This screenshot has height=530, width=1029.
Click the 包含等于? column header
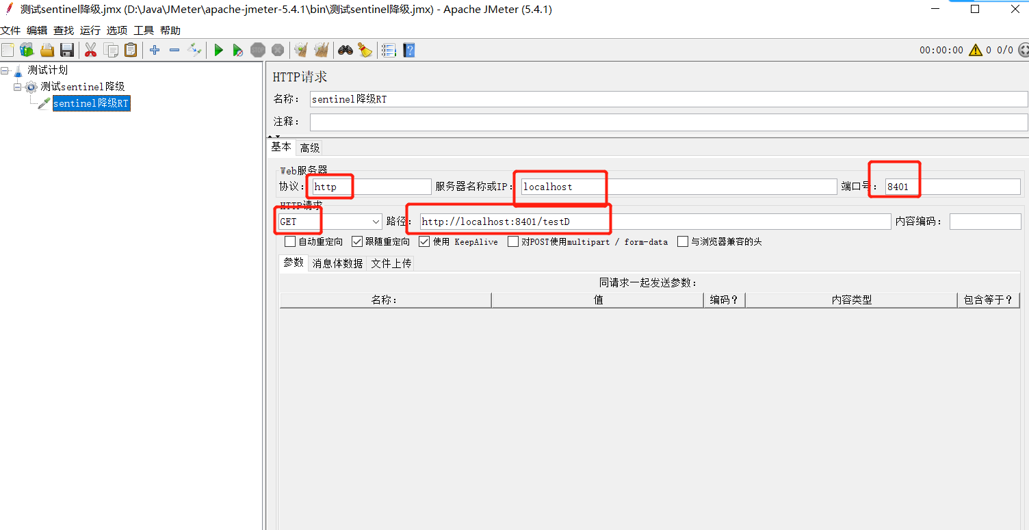(x=989, y=300)
